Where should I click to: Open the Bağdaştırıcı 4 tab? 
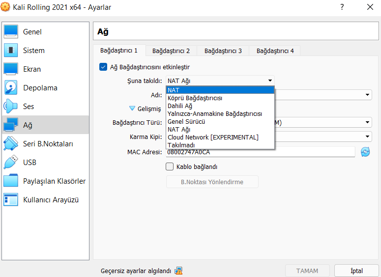pos(275,51)
